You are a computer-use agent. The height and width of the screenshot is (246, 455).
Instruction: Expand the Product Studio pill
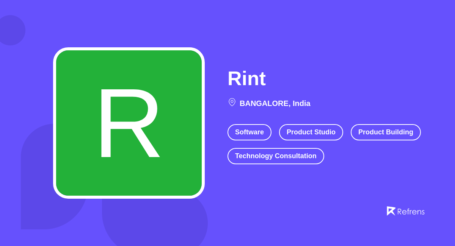[311, 132]
